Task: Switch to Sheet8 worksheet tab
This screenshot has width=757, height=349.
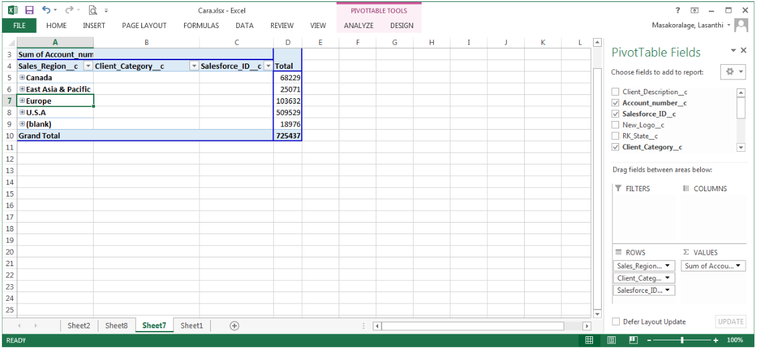Action: click(116, 326)
